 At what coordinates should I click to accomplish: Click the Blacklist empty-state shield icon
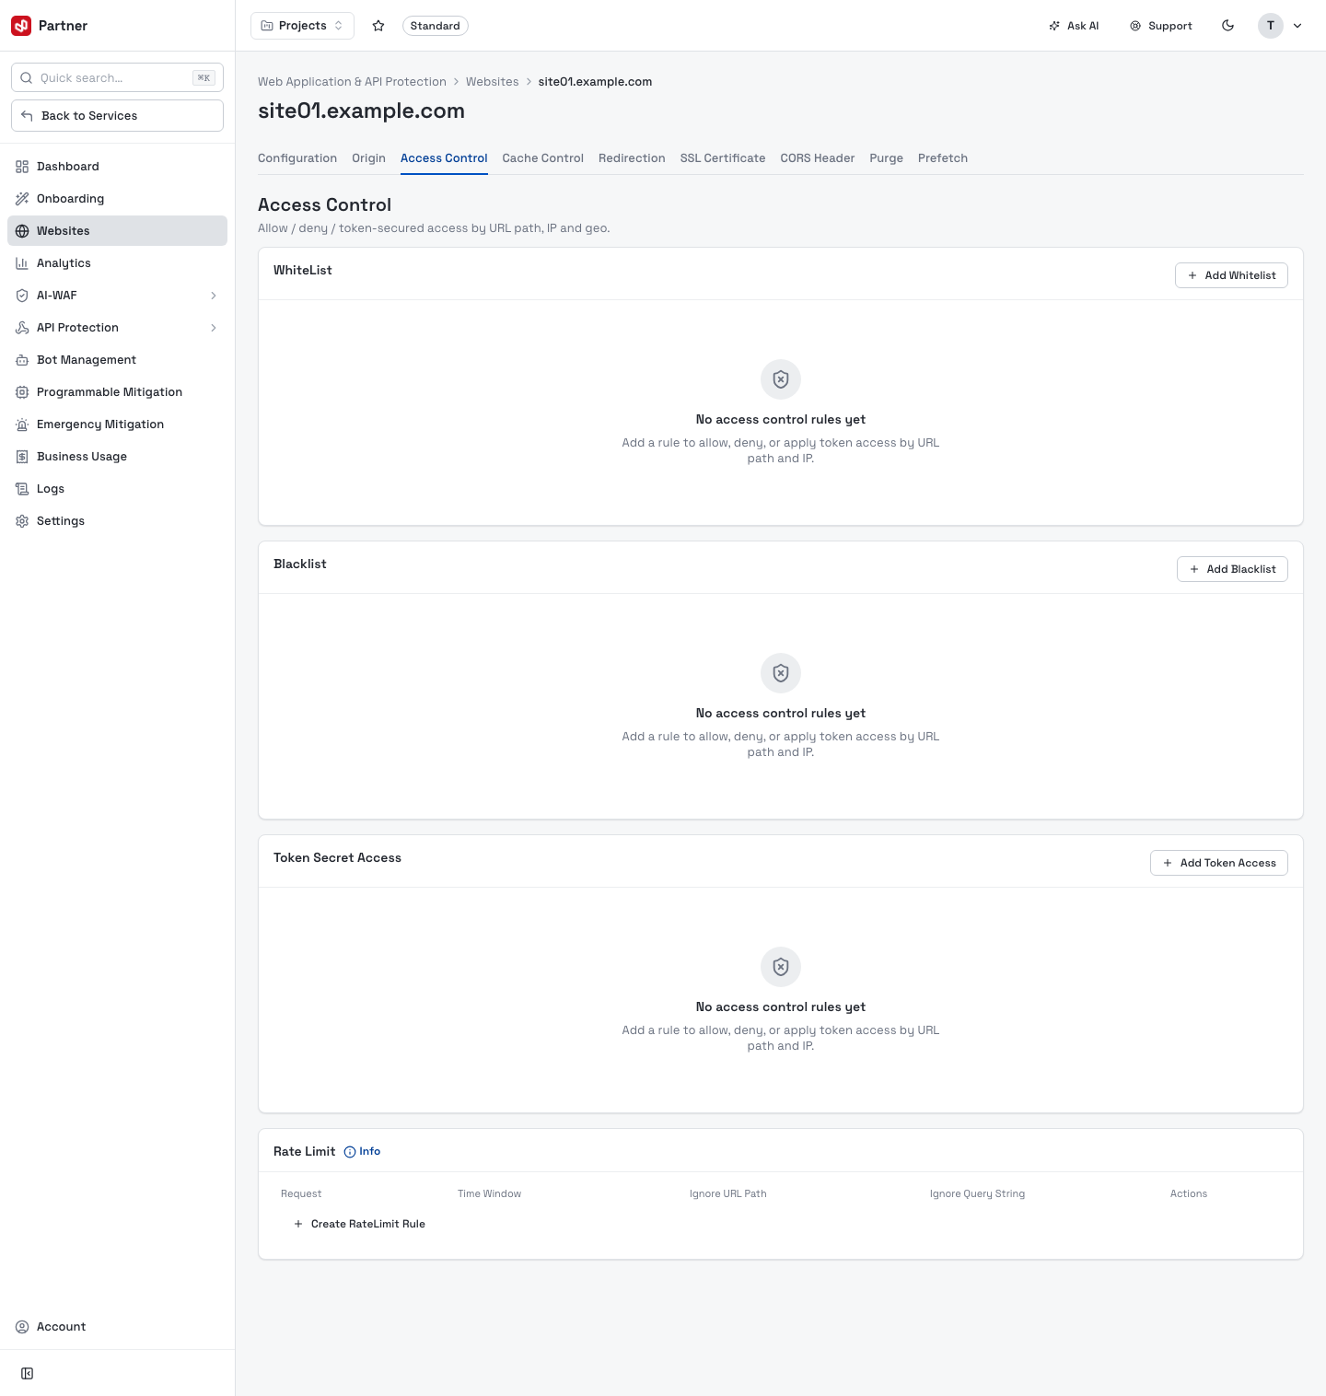coord(781,673)
